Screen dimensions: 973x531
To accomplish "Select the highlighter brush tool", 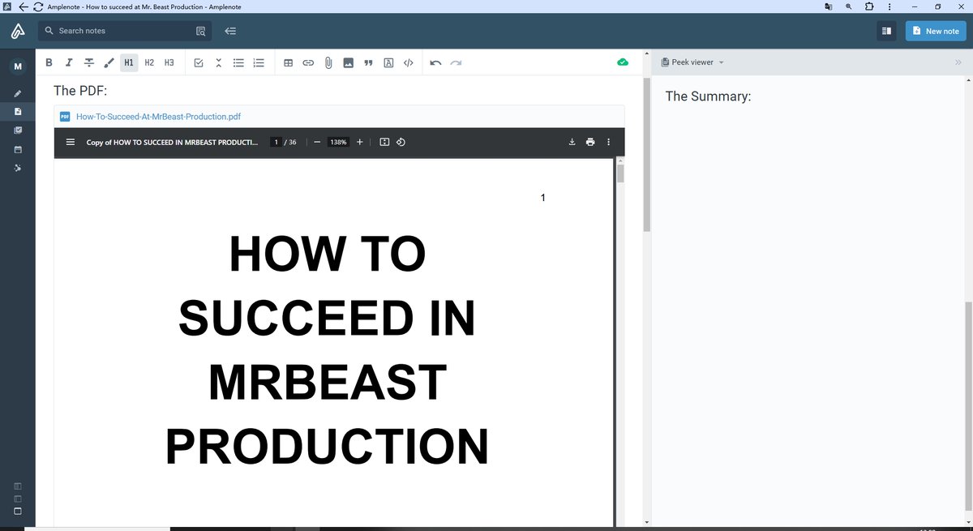I will click(x=109, y=62).
